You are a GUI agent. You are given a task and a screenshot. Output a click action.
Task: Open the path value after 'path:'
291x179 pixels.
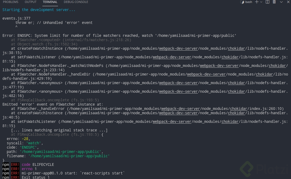(60, 152)
